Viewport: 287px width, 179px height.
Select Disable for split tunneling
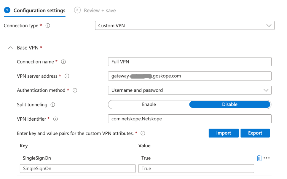(230, 104)
